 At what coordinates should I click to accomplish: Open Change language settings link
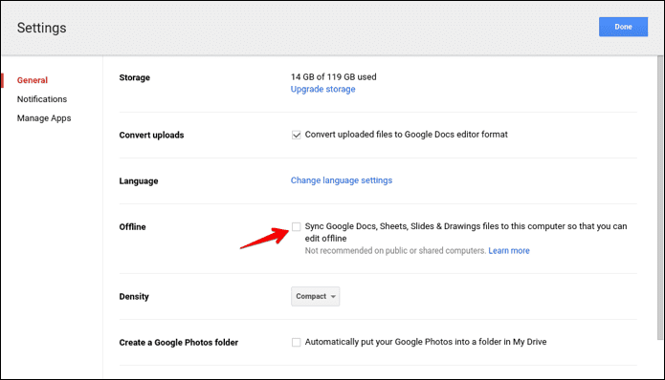coord(342,180)
